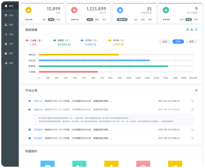Click the blue user icon on 待审核会员 card
Image resolution: width=205 pixels, height=168 pixels.
(120, 10)
